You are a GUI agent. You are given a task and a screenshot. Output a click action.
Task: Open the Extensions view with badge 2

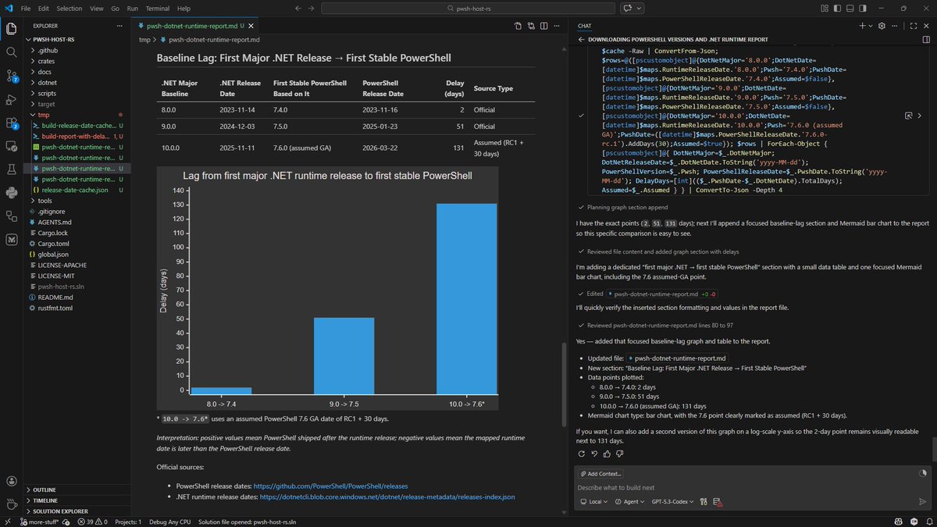pos(12,123)
